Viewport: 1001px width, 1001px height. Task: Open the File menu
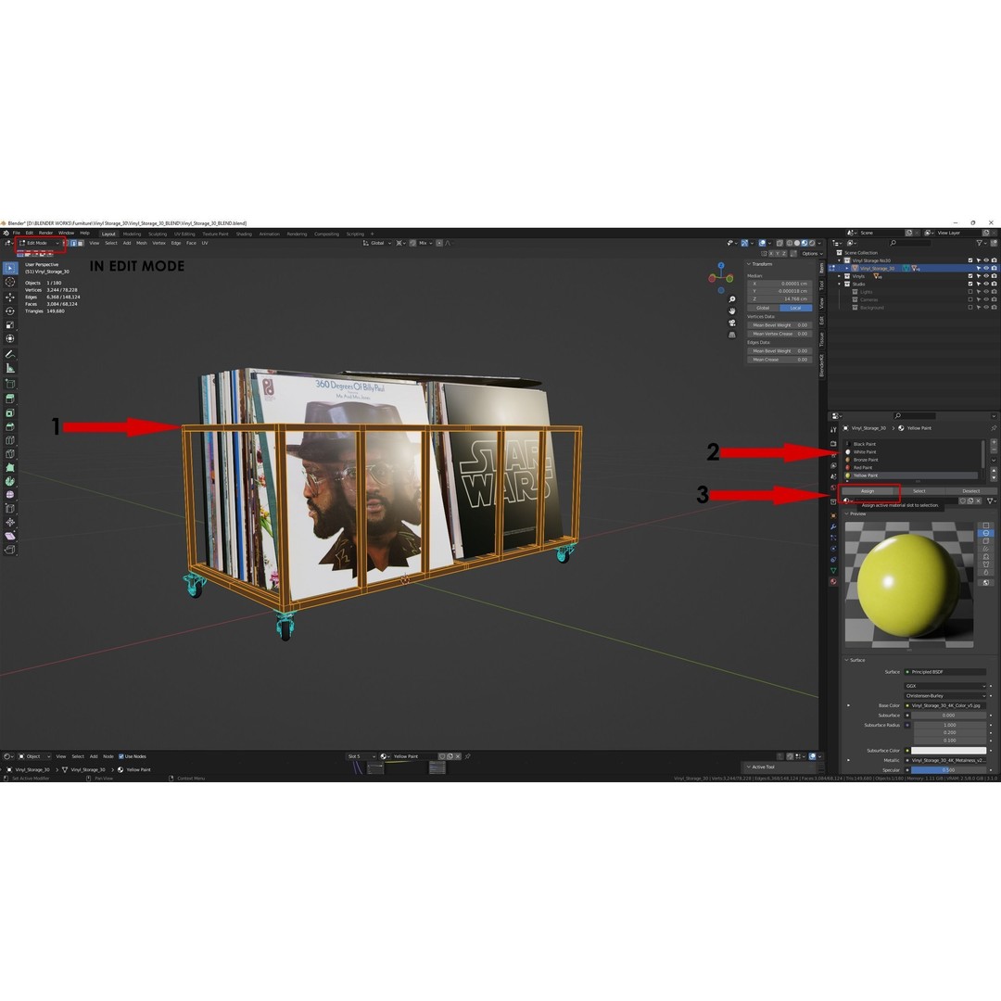pyautogui.click(x=17, y=233)
